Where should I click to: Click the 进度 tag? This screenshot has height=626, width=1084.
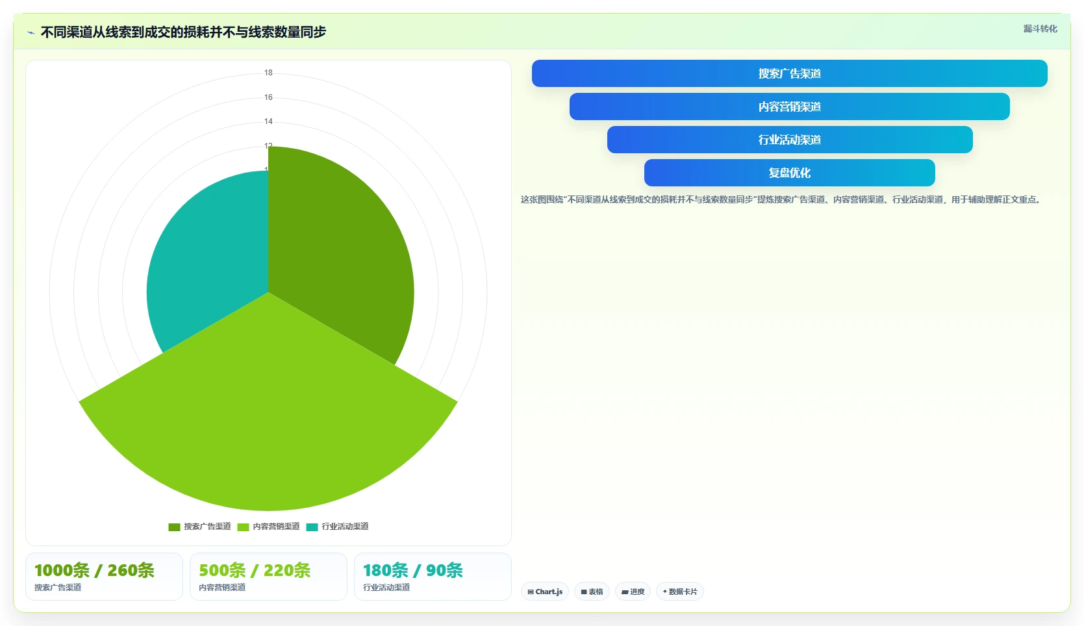(633, 592)
